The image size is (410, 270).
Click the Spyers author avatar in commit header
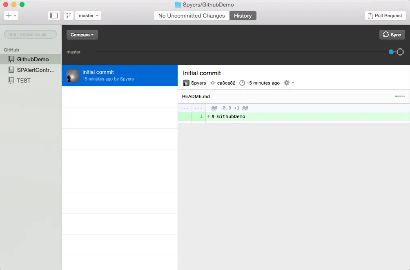pyautogui.click(x=186, y=83)
